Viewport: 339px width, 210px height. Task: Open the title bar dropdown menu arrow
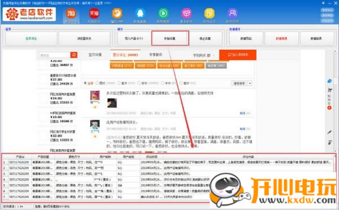click(323, 3)
